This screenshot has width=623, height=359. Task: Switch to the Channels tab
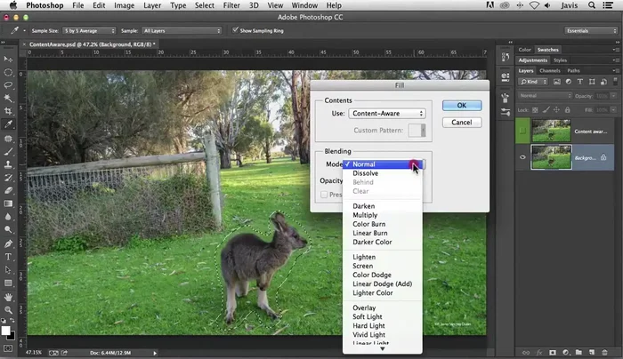550,70
